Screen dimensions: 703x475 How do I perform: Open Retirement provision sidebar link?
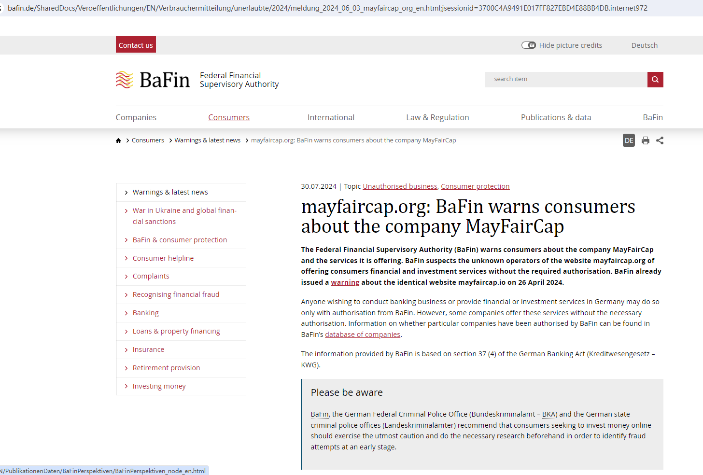pos(166,368)
